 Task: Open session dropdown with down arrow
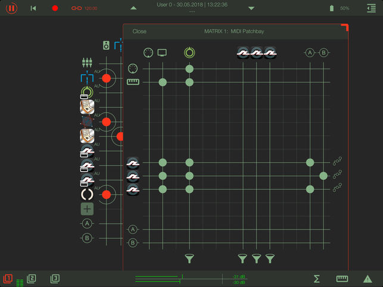tap(251, 8)
